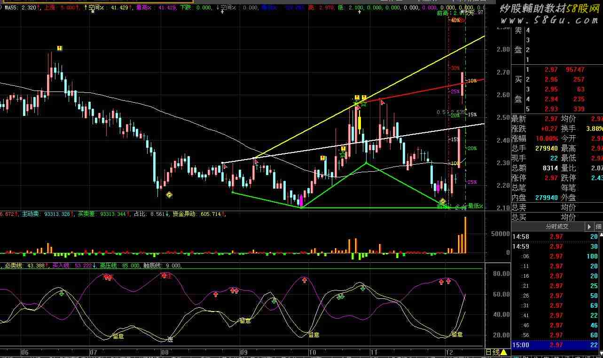
Task: Click yellow diamond marker below the August low
Action: point(169,195)
